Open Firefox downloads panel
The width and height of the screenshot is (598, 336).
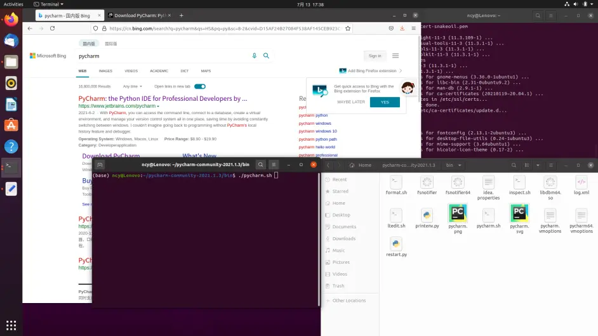tap(402, 28)
